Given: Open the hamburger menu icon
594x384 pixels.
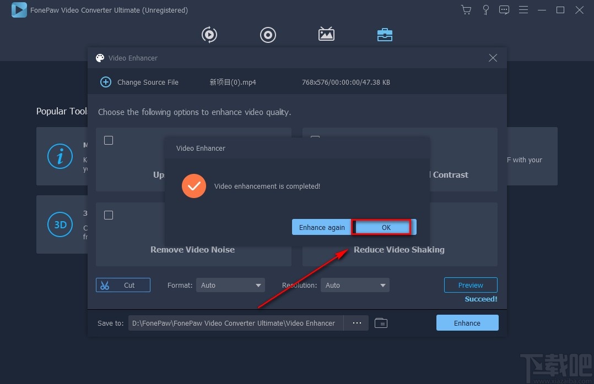Looking at the screenshot, I should 523,10.
